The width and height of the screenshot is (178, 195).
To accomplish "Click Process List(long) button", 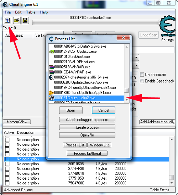I will (x=87, y=153).
